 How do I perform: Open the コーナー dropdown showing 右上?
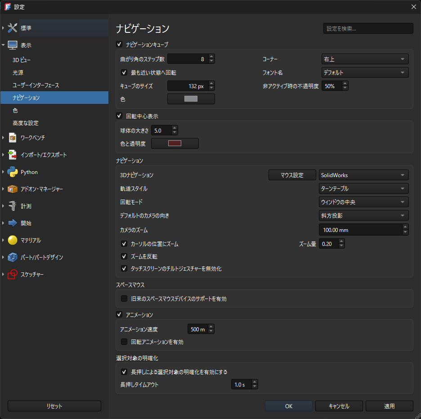coord(365,59)
